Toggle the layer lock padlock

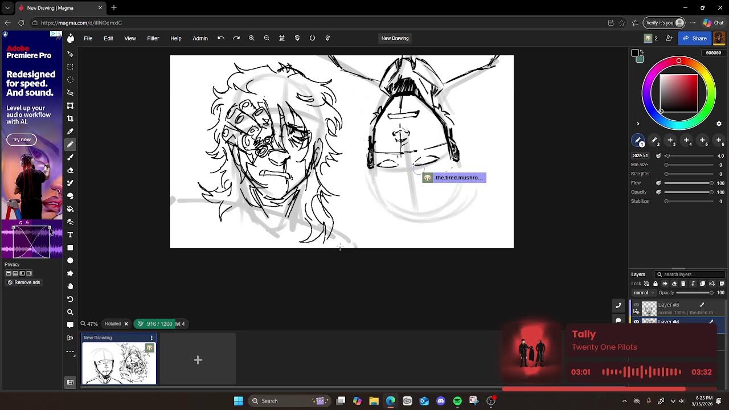pos(656,284)
